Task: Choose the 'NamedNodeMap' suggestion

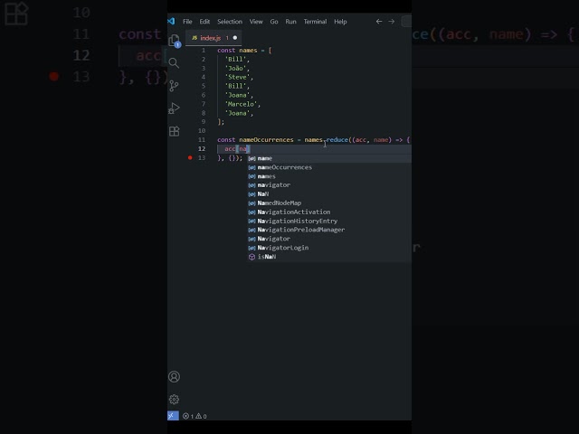Action: tap(329, 203)
